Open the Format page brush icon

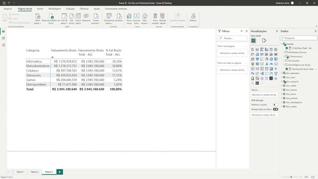pos(264,41)
